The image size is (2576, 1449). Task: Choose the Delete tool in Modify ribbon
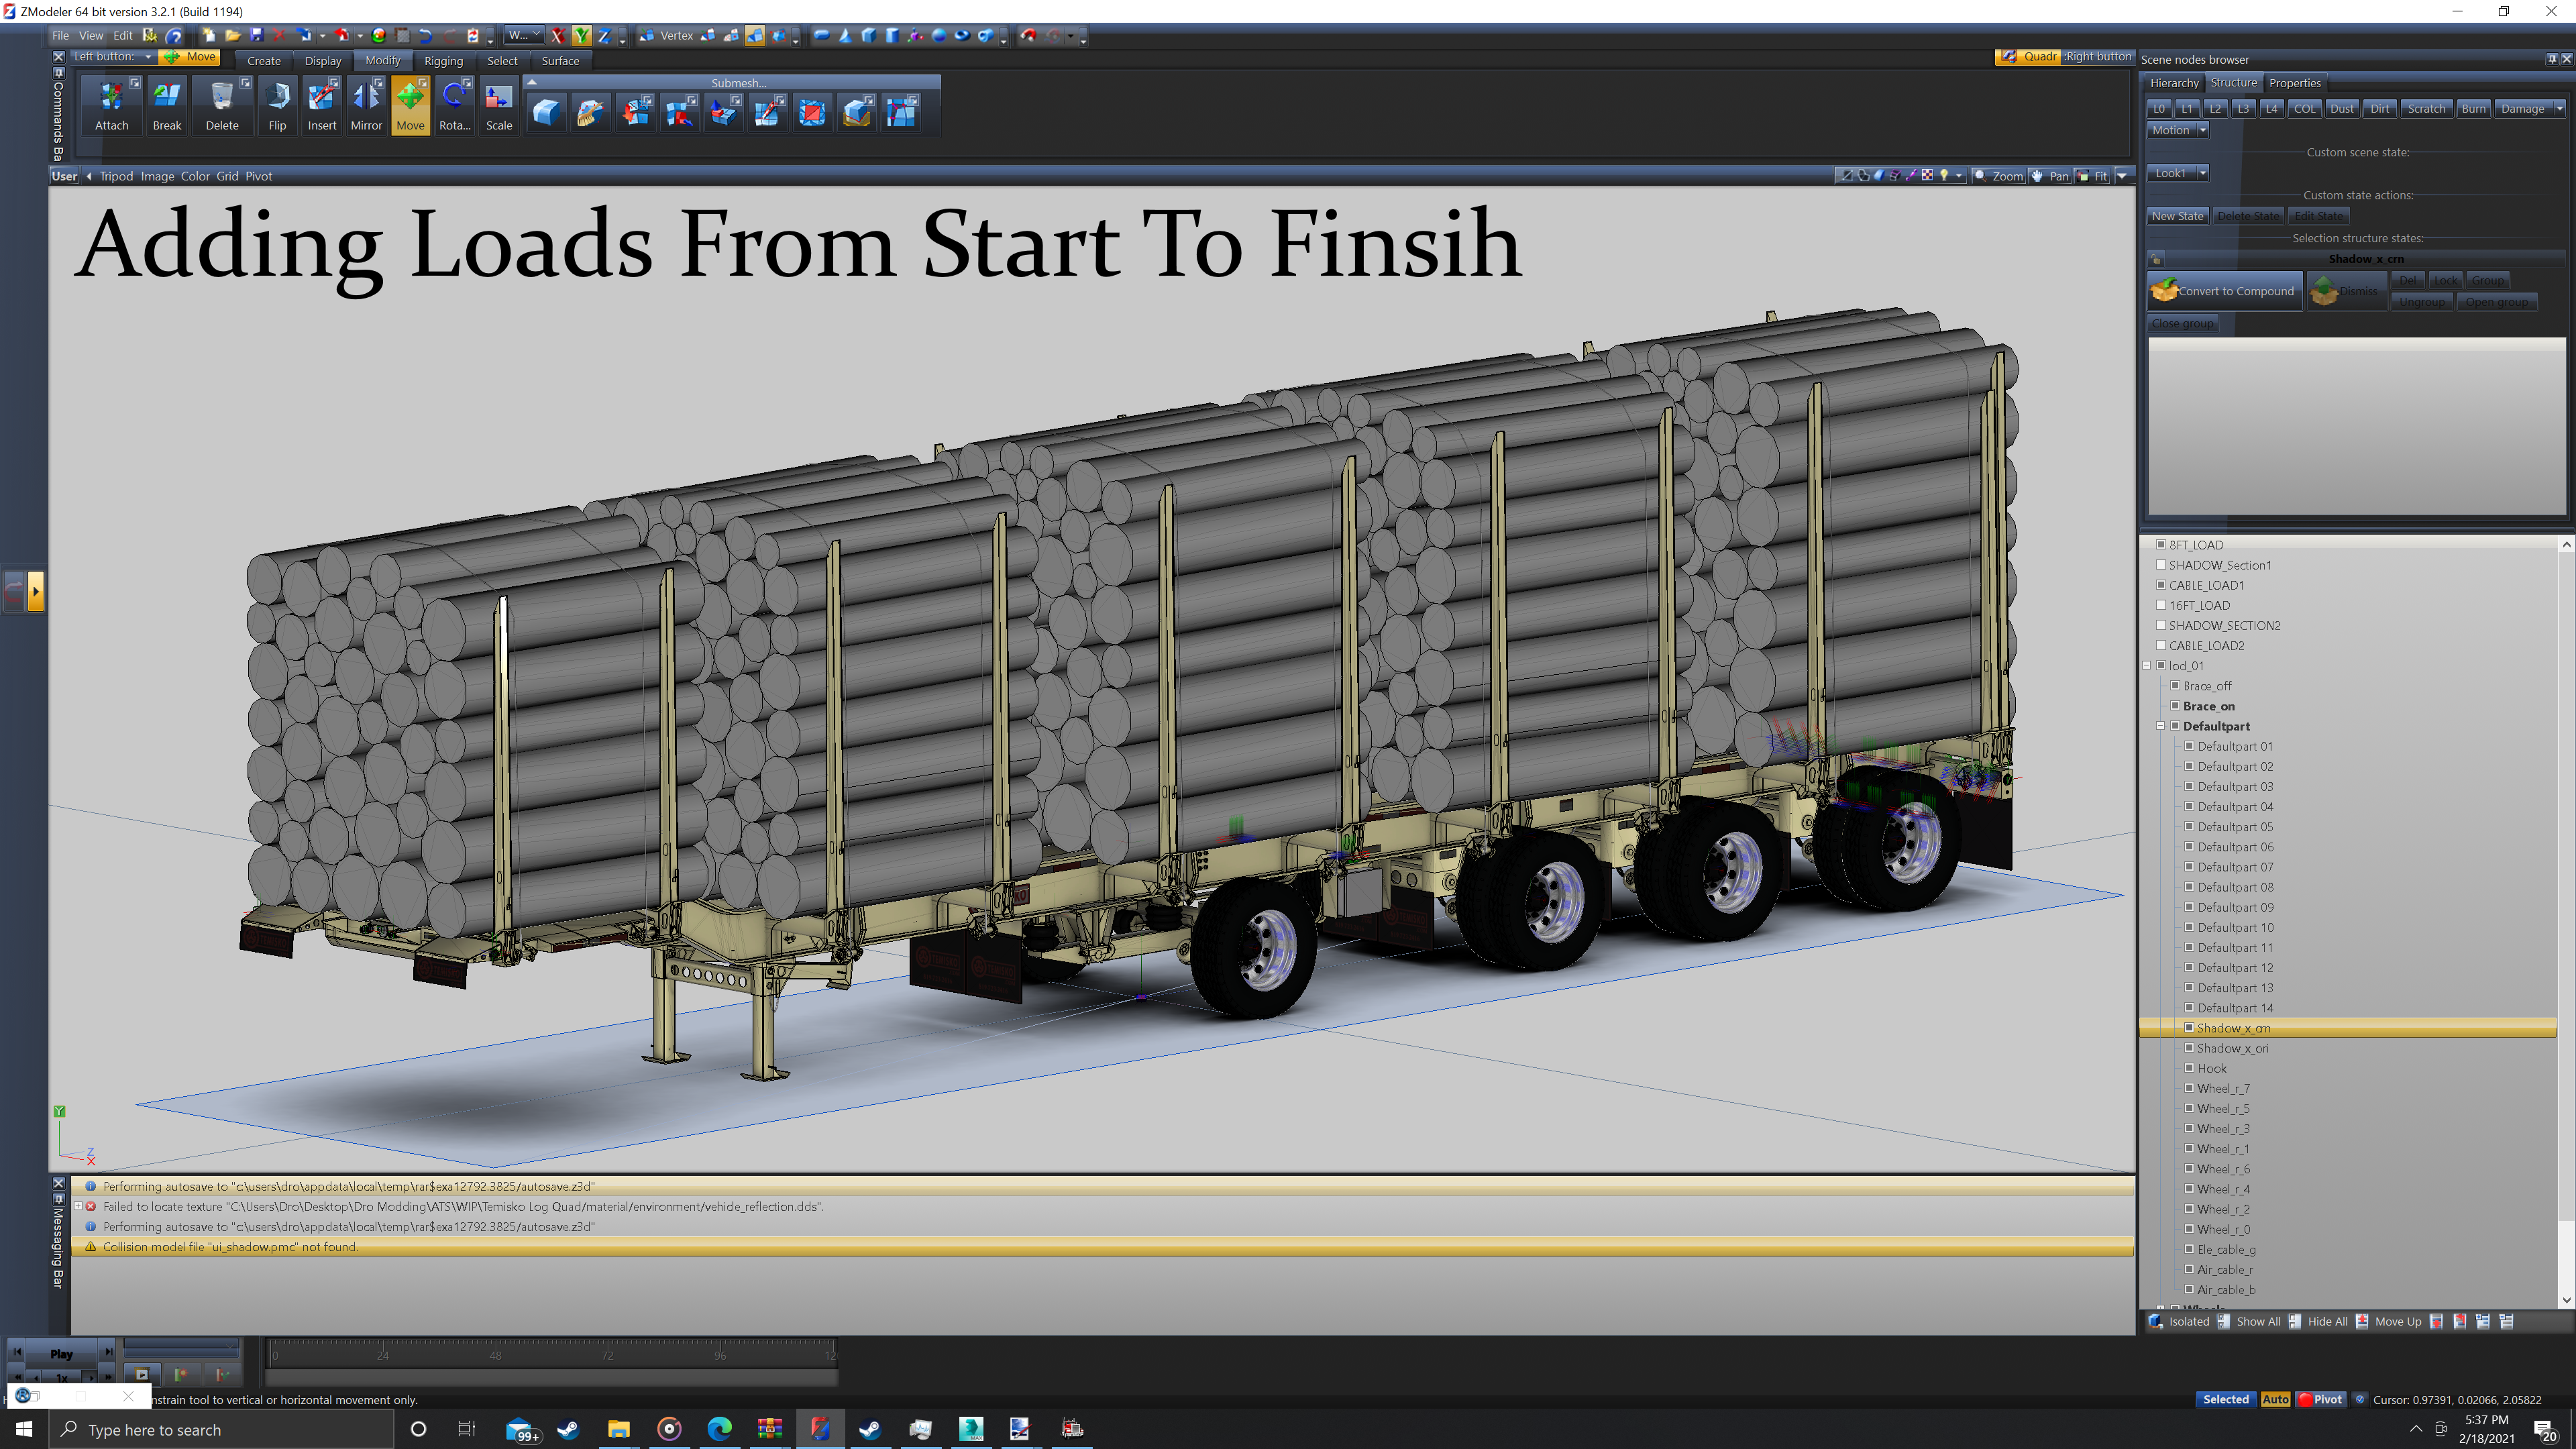point(222,106)
